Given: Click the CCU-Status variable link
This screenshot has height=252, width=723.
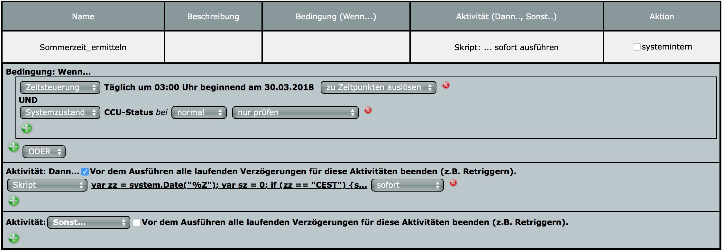Looking at the screenshot, I should click(x=128, y=113).
